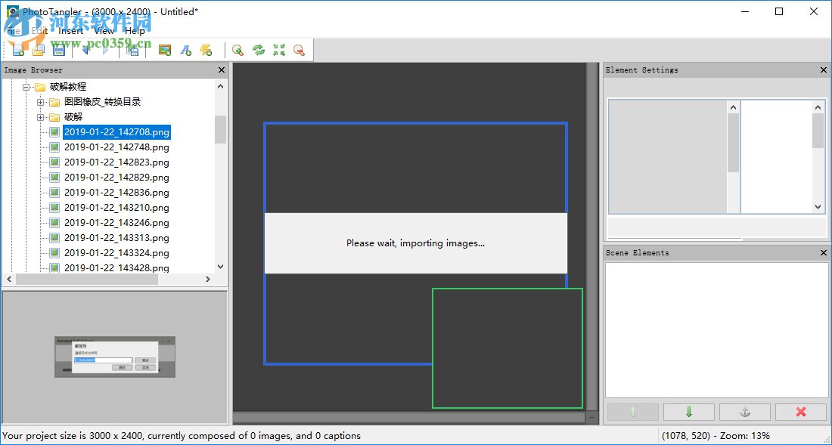Click the Zoom In magnifier icon
Viewport: 832px width, 445px height.
237,50
